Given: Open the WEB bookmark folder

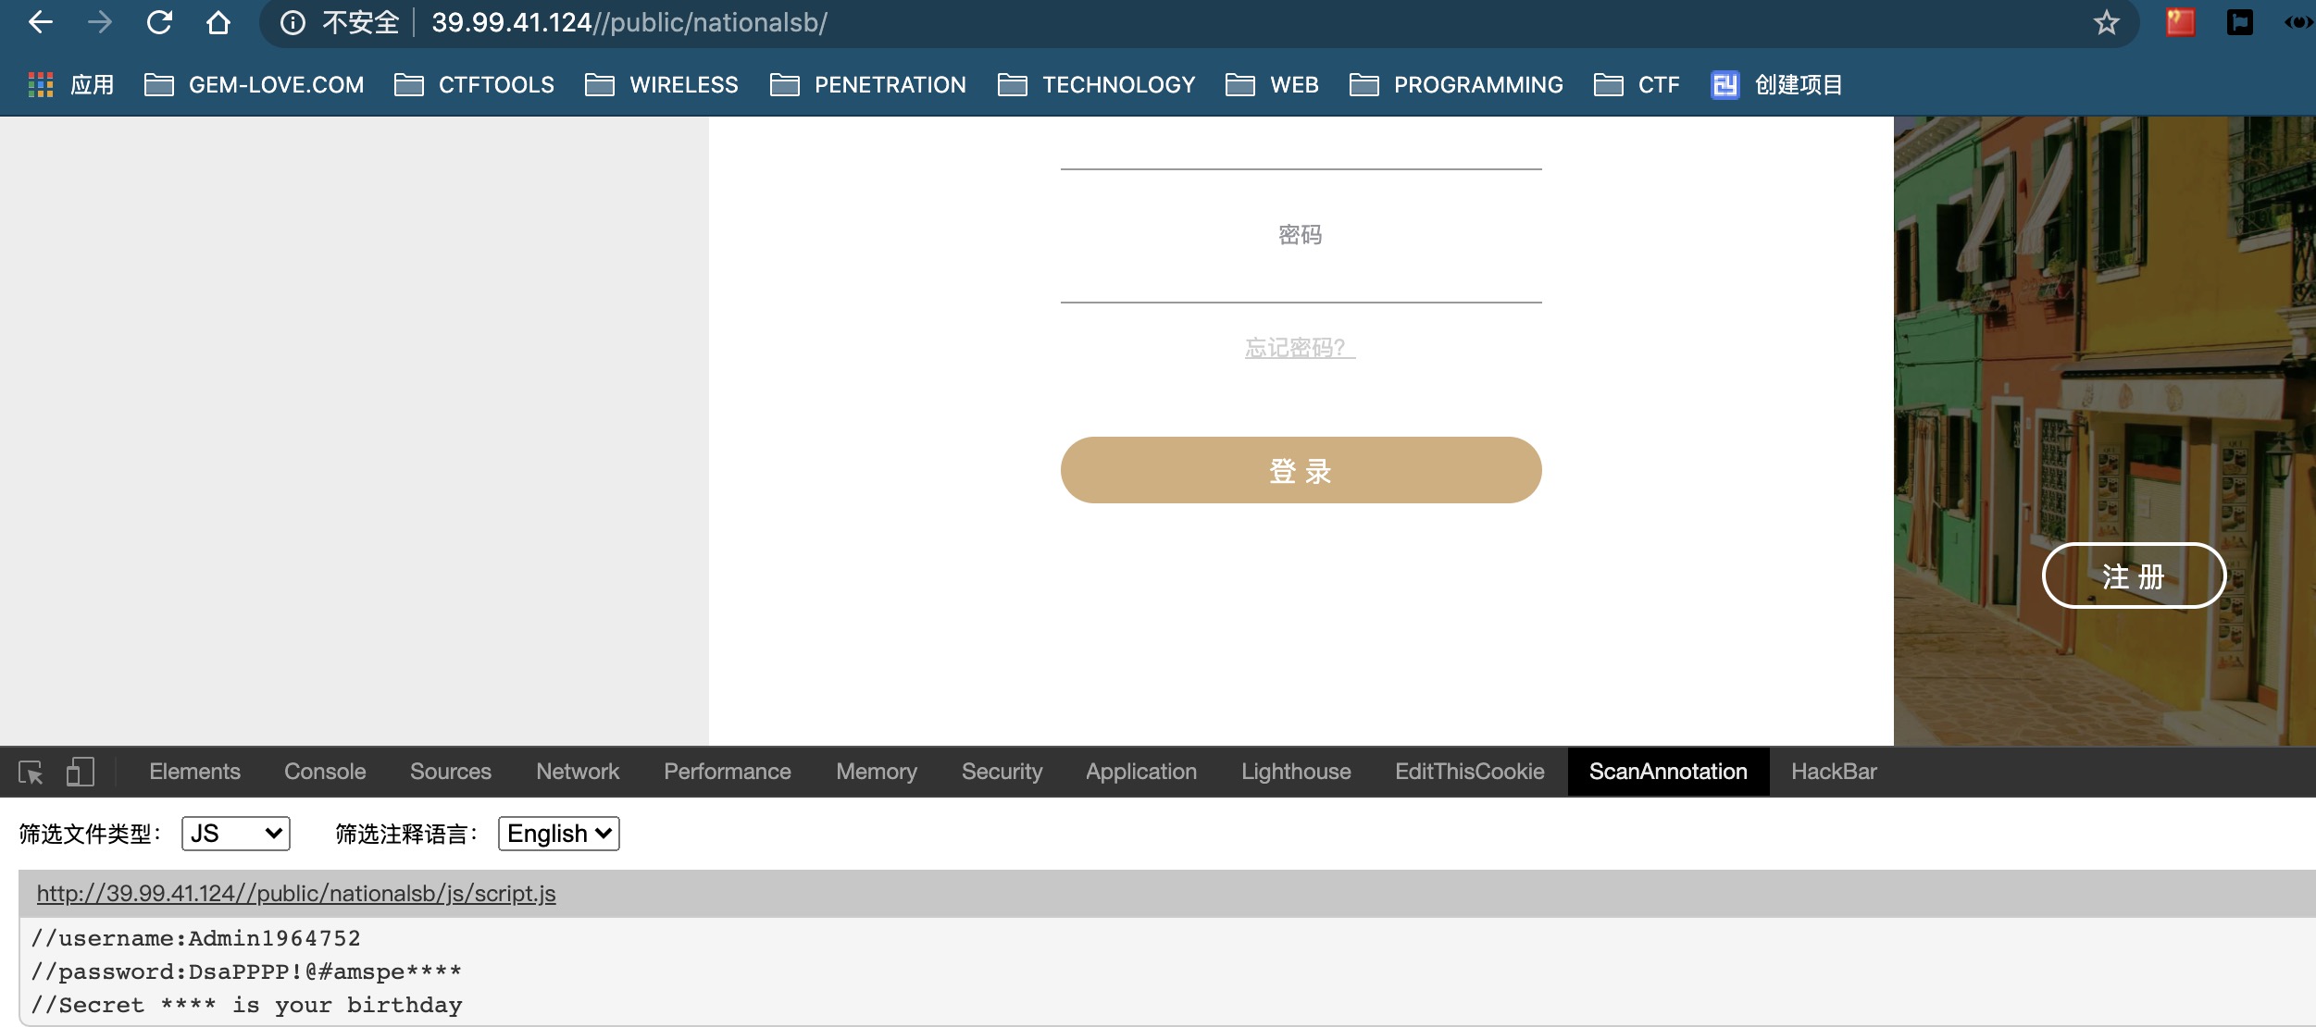Looking at the screenshot, I should click(1272, 85).
